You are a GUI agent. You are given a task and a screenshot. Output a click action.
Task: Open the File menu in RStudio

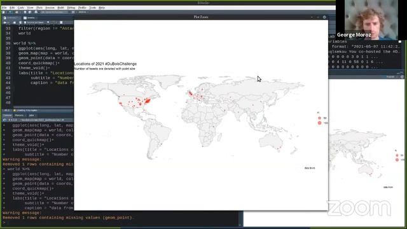click(4, 8)
